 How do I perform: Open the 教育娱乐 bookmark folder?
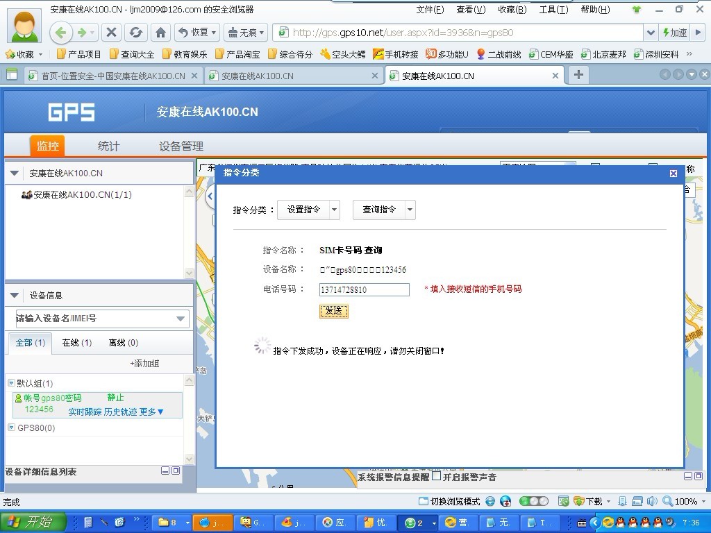pos(185,54)
